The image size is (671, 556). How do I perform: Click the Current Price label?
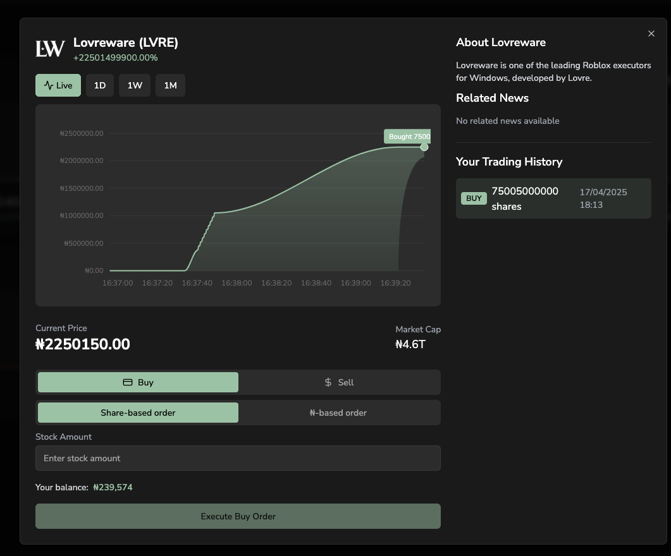pyautogui.click(x=61, y=328)
